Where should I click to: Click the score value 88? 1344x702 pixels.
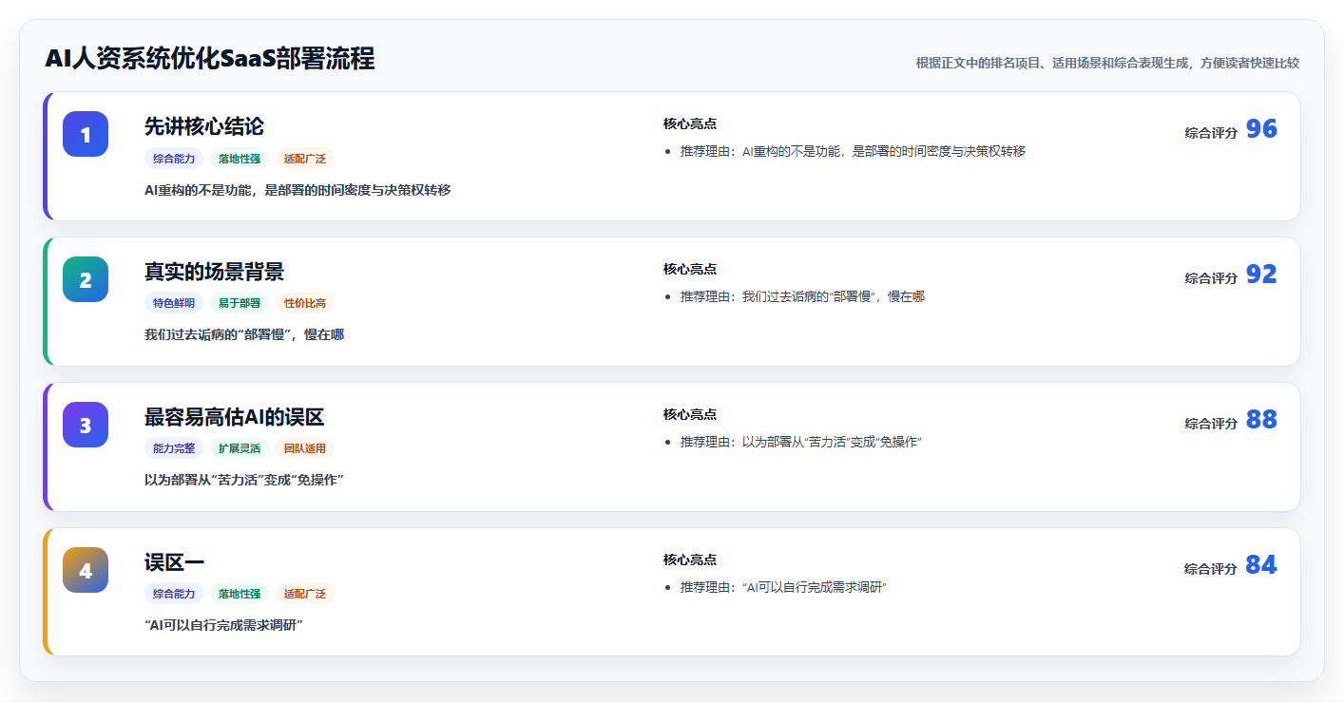click(x=1261, y=420)
